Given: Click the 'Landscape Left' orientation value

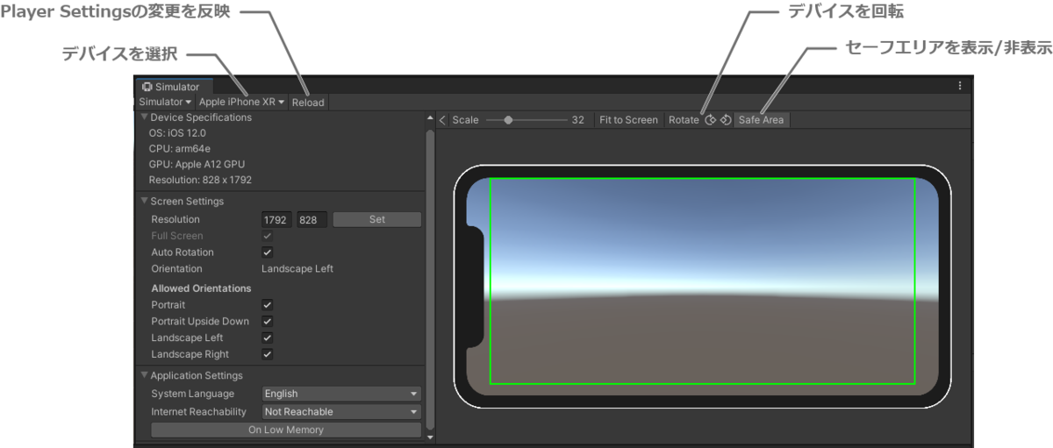Looking at the screenshot, I should pyautogui.click(x=297, y=269).
